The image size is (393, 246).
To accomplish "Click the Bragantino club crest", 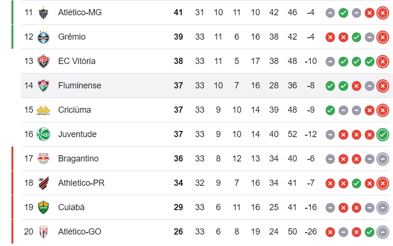I will pyautogui.click(x=43, y=159).
